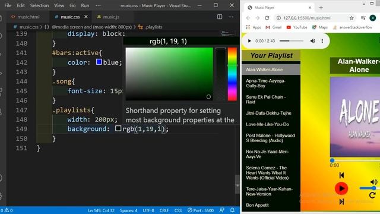
Task: Select Sanu Ek Pal Chain - Raid
Action: [x=271, y=99]
